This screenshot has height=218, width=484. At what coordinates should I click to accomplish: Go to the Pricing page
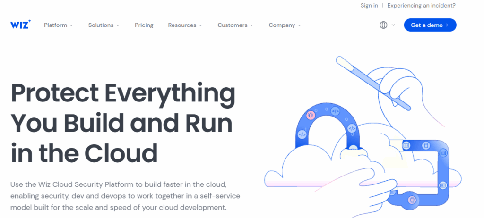pos(144,25)
